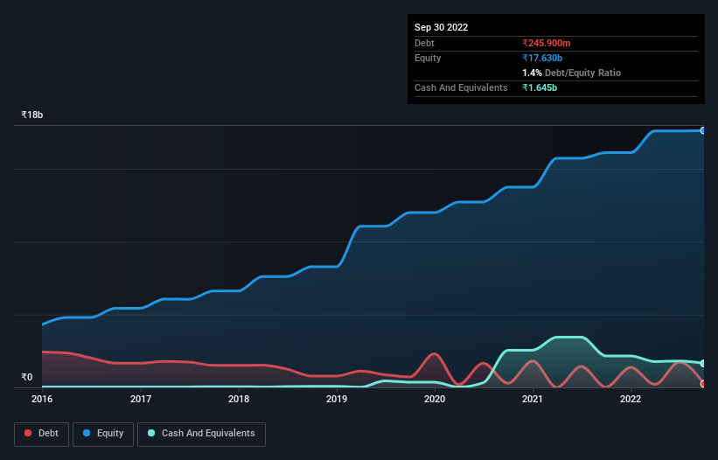Image resolution: width=718 pixels, height=460 pixels.
Task: Click the ₹1.645b cash value
Action: [540, 87]
